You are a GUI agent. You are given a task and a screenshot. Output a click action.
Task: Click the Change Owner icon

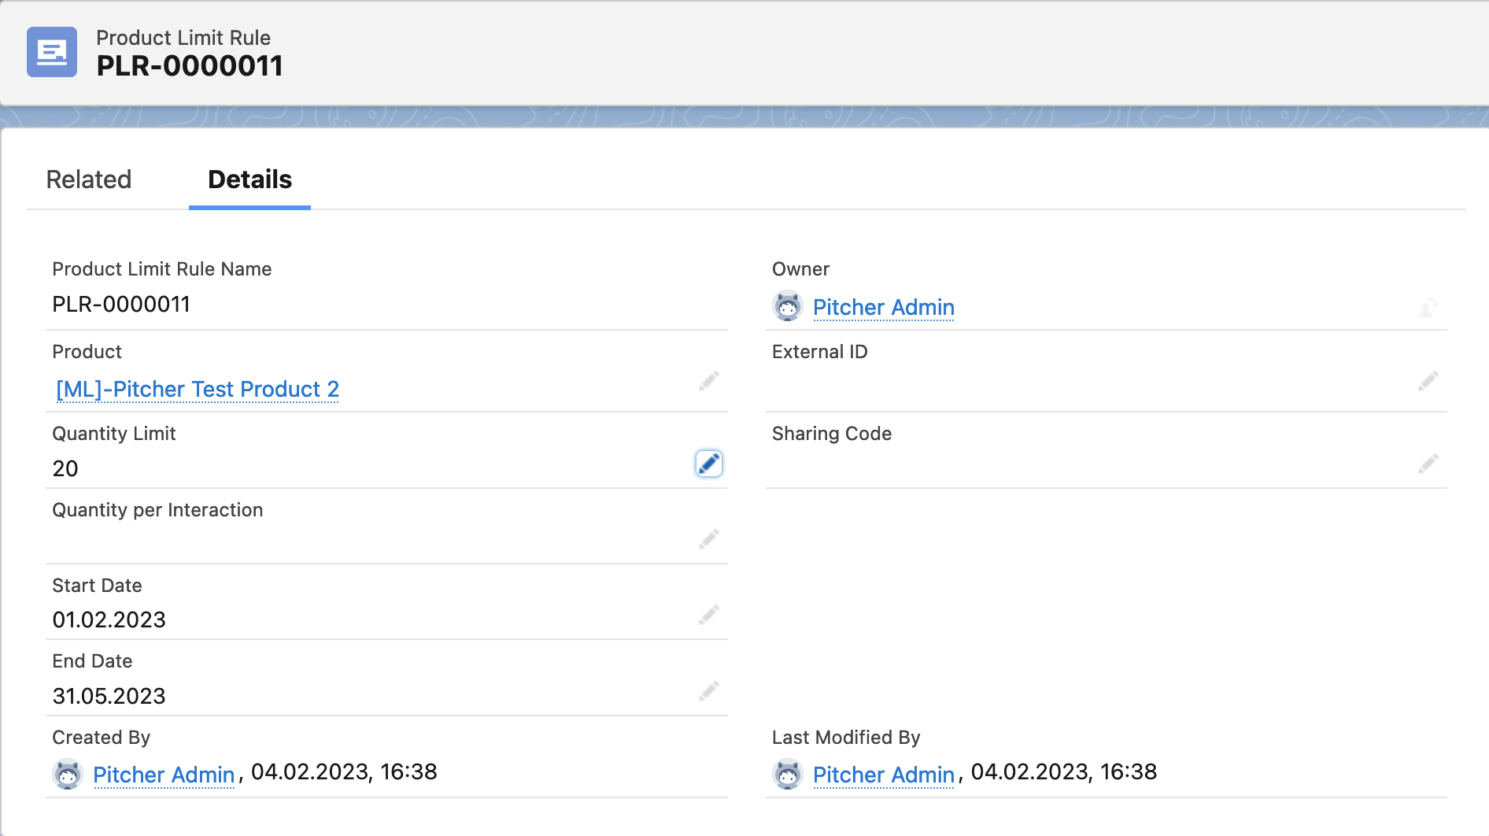1428,307
